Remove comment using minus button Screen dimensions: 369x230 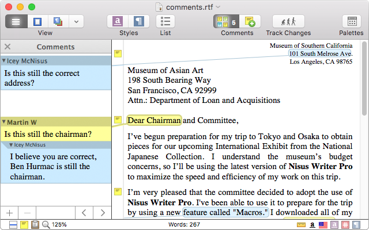point(27,213)
